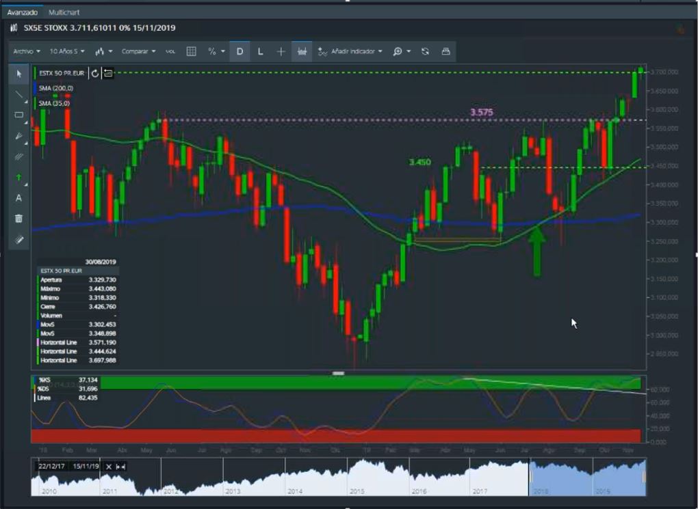Open the Archivo dropdown menu
698x509 pixels.
(x=27, y=51)
